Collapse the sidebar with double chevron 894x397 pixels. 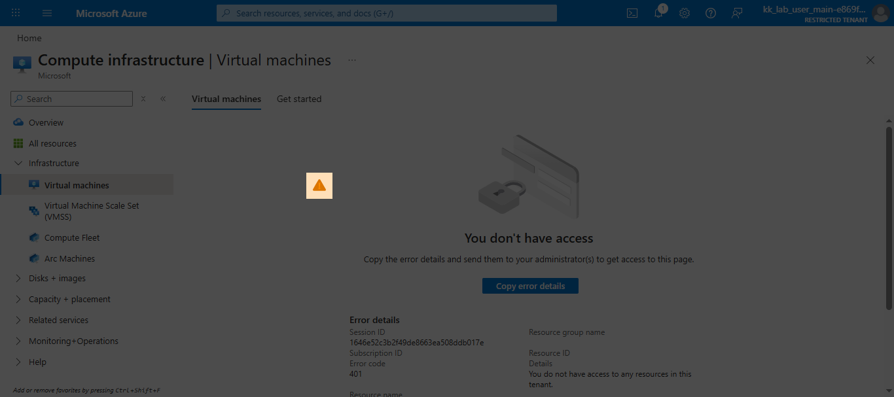pyautogui.click(x=163, y=99)
